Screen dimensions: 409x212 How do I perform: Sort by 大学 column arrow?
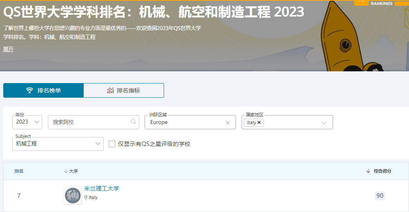[66, 171]
